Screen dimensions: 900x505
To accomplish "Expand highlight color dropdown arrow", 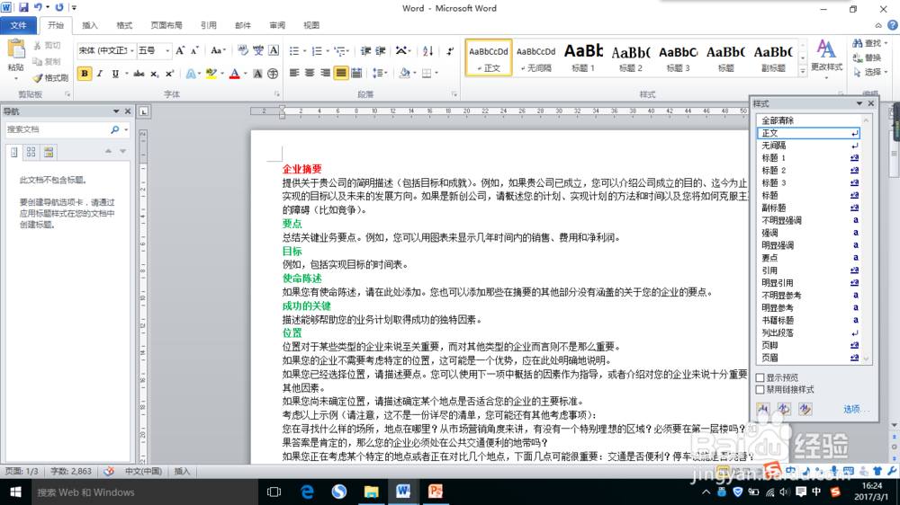I will coord(222,74).
